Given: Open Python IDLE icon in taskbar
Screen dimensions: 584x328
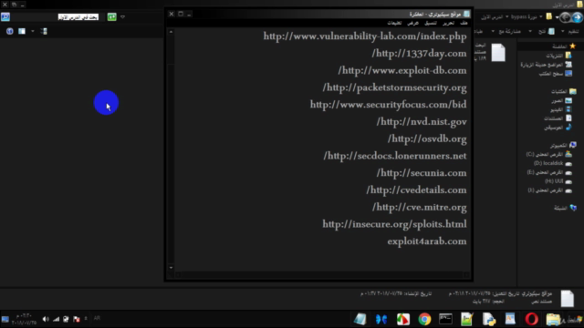Looking at the screenshot, I should point(489,319).
